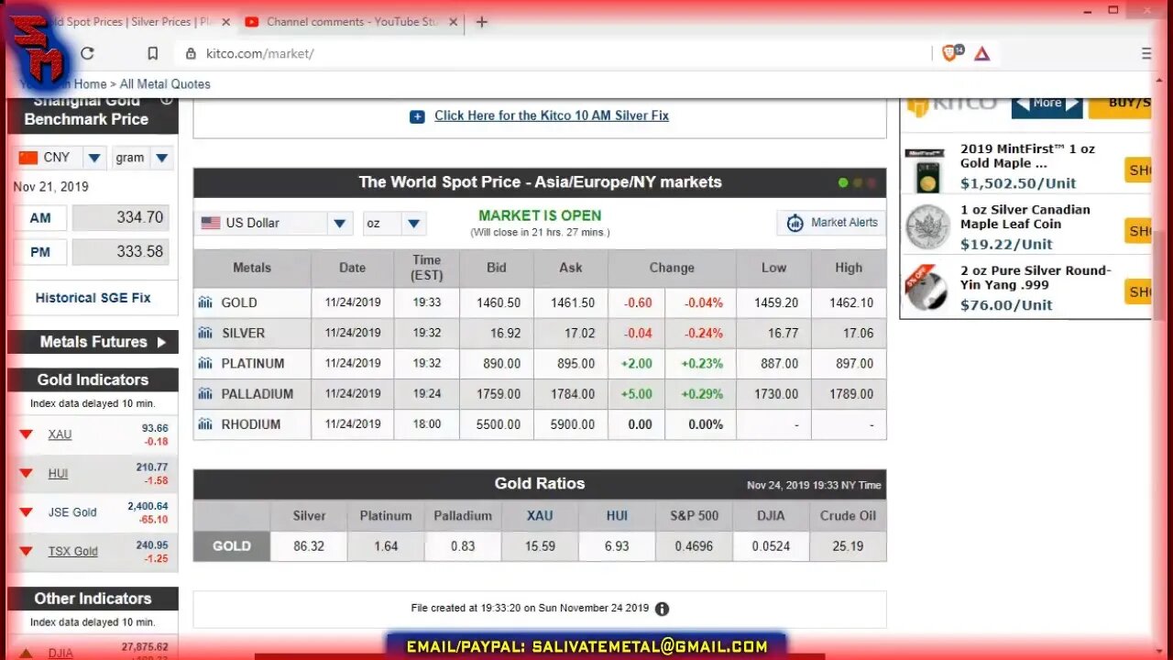Click the Yin Yang silver round image

coord(927,288)
